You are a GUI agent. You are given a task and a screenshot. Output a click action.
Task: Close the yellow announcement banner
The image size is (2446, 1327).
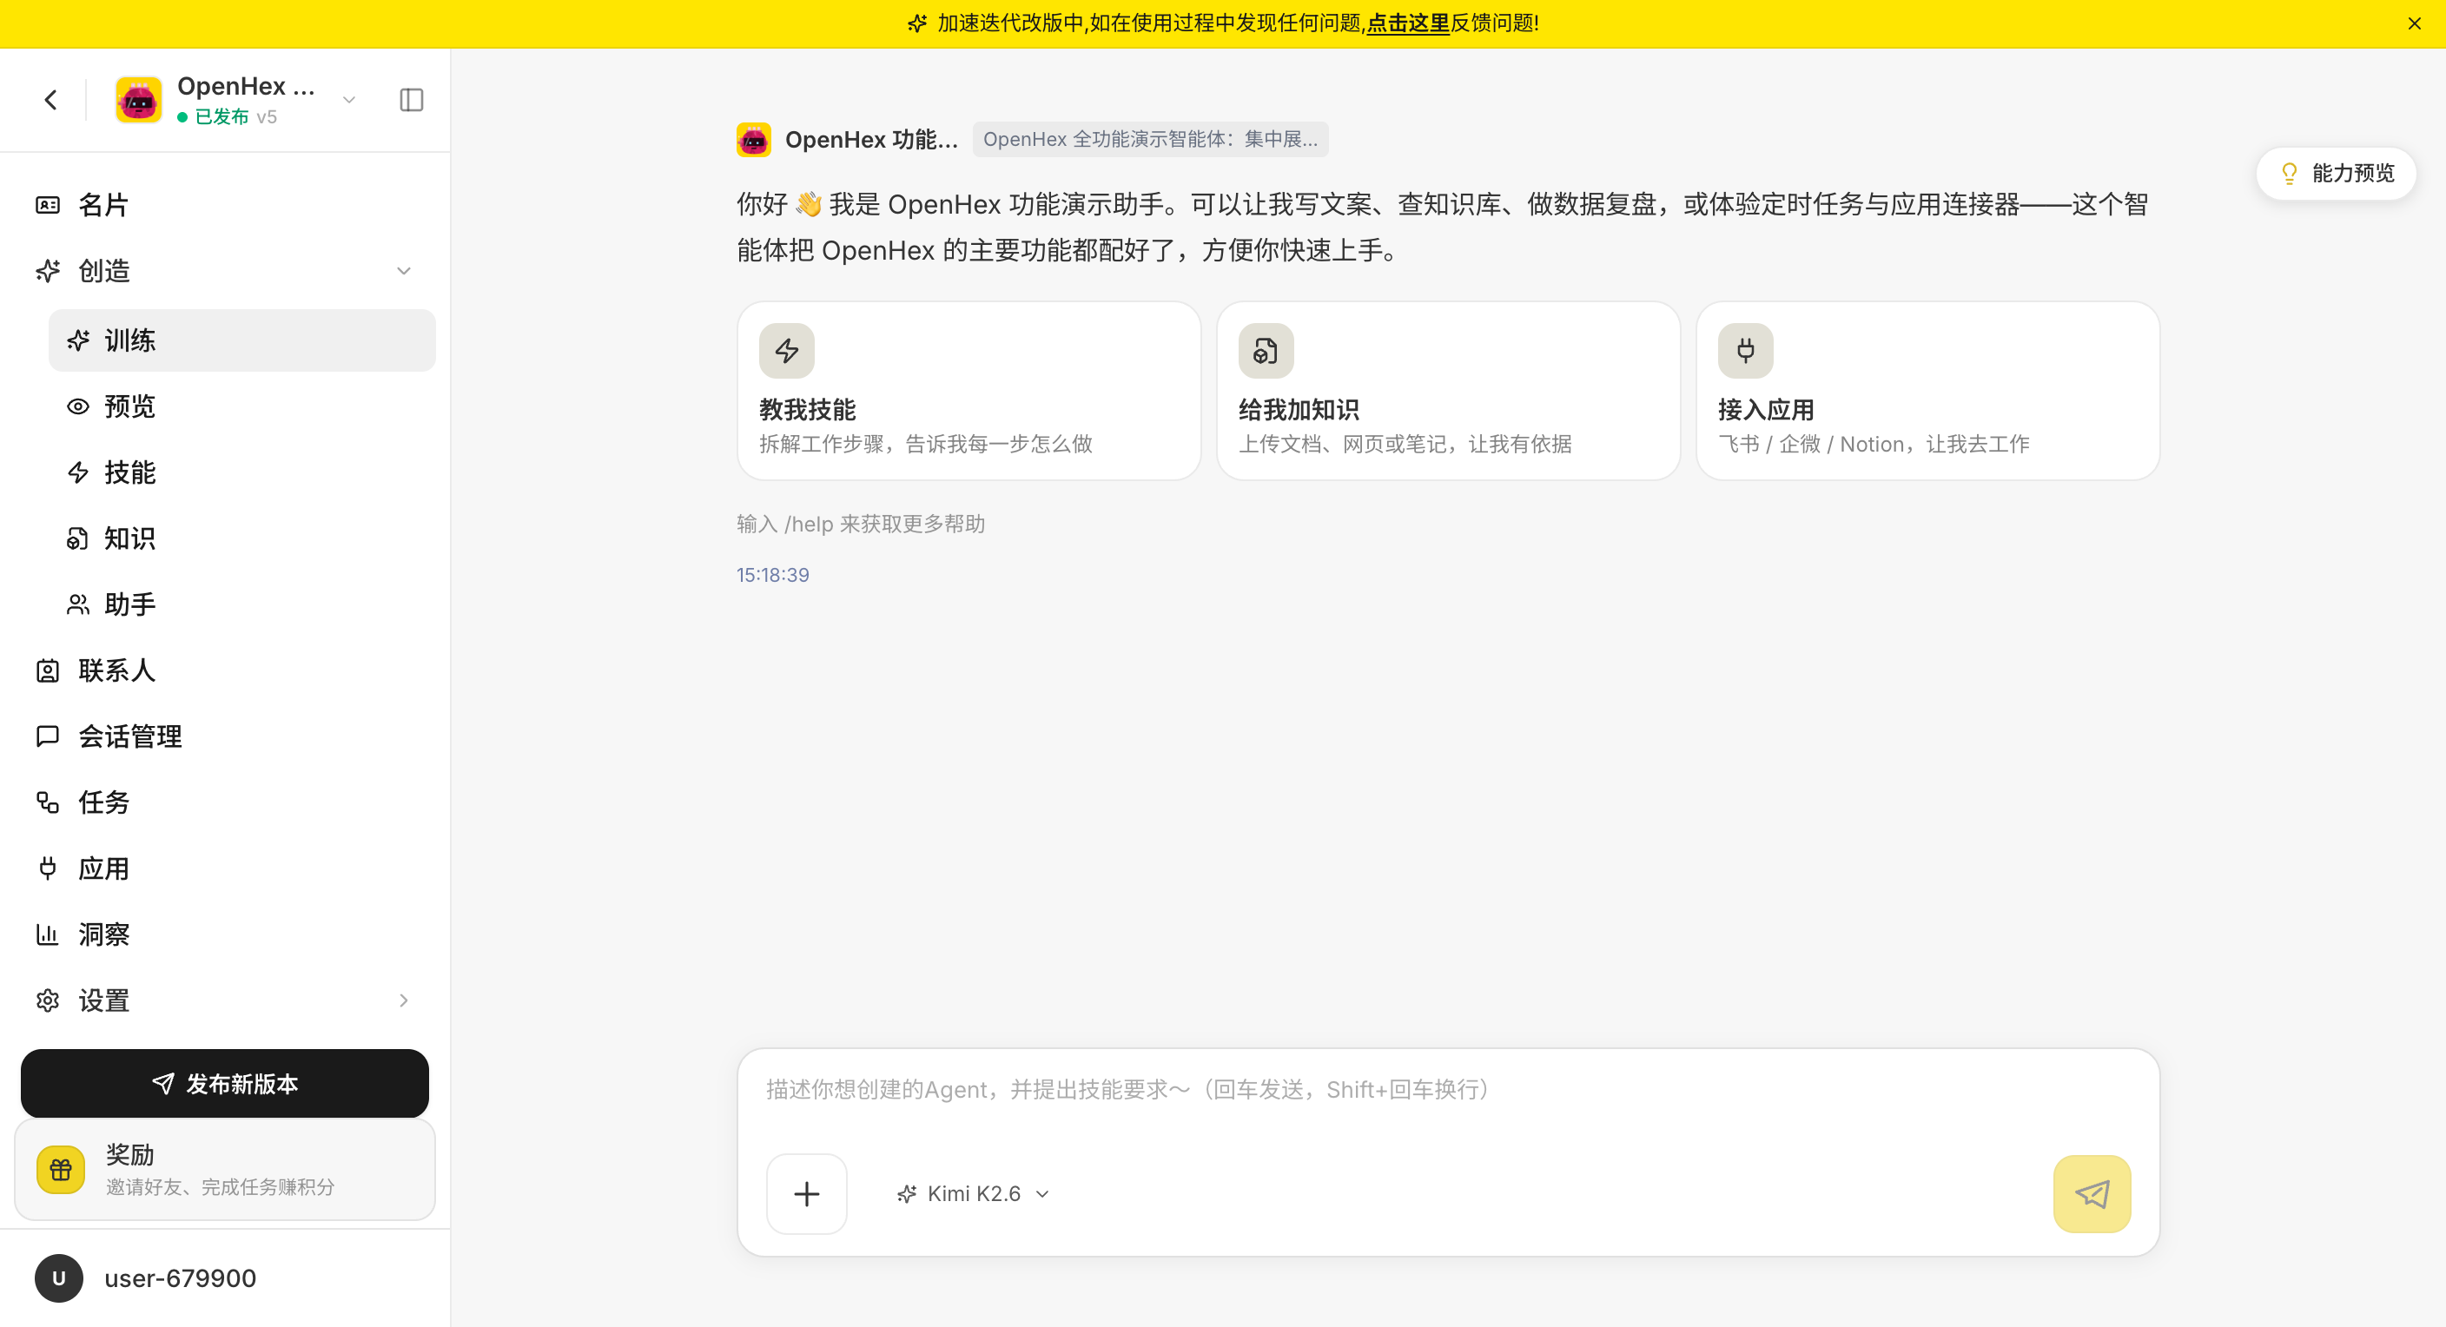coord(2414,23)
